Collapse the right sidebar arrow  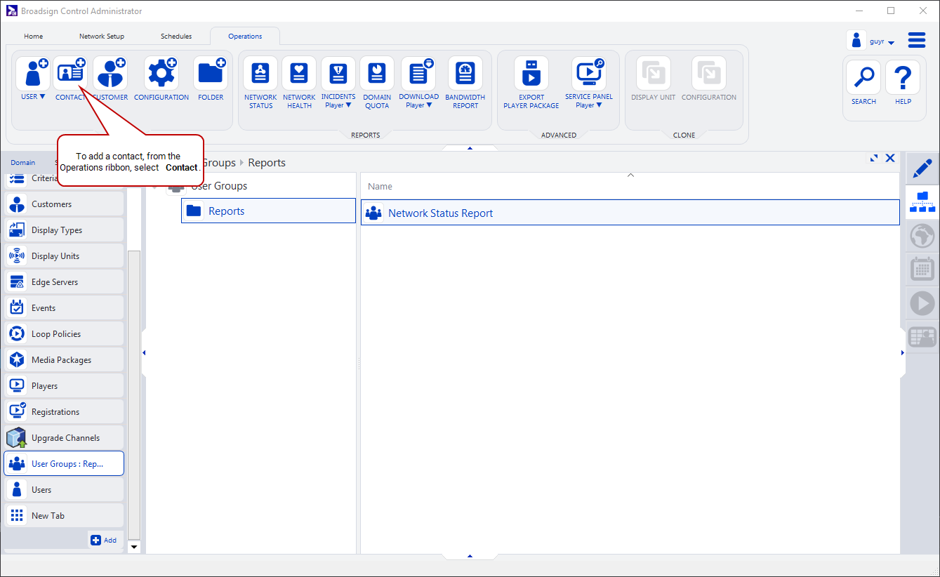click(903, 353)
